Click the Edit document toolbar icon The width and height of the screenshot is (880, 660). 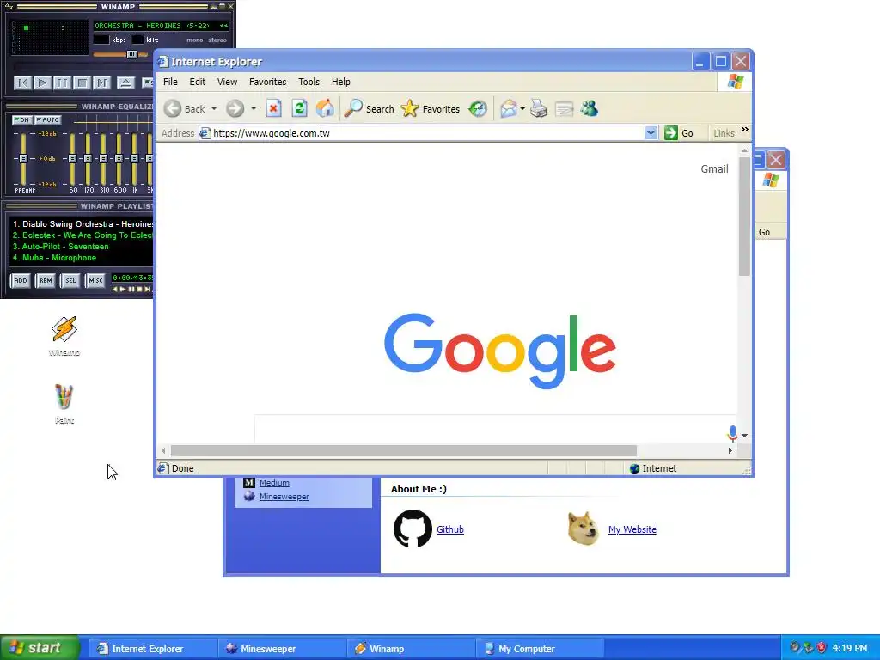click(x=564, y=108)
